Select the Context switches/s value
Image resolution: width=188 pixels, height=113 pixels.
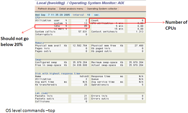coord(136,32)
